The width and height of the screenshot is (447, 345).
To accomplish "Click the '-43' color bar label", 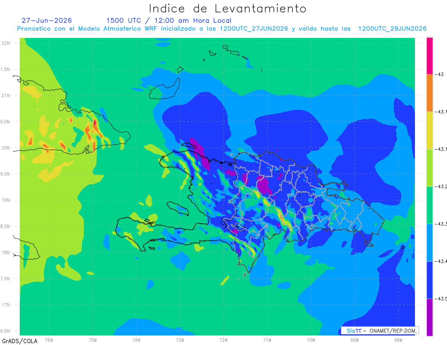I will pos(438,74).
